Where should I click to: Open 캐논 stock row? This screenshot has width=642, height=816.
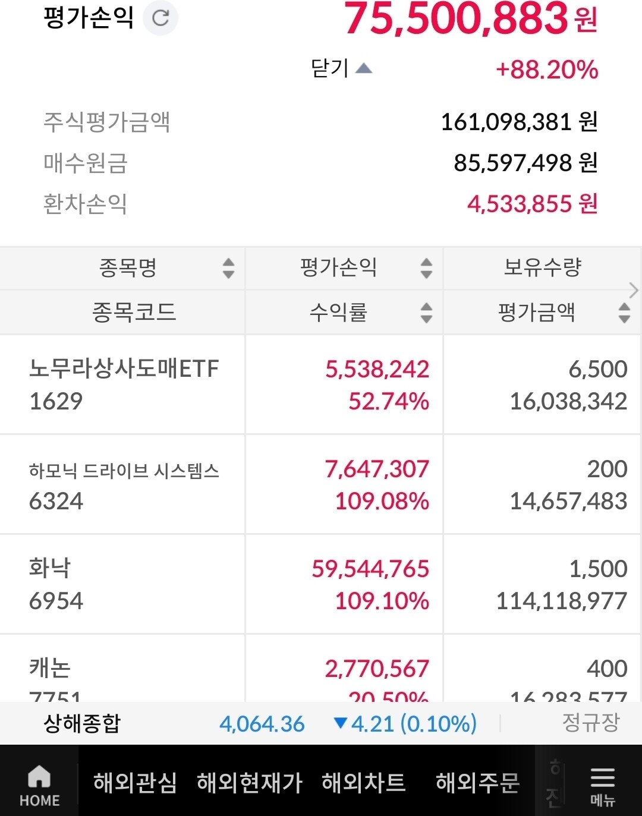point(320,669)
